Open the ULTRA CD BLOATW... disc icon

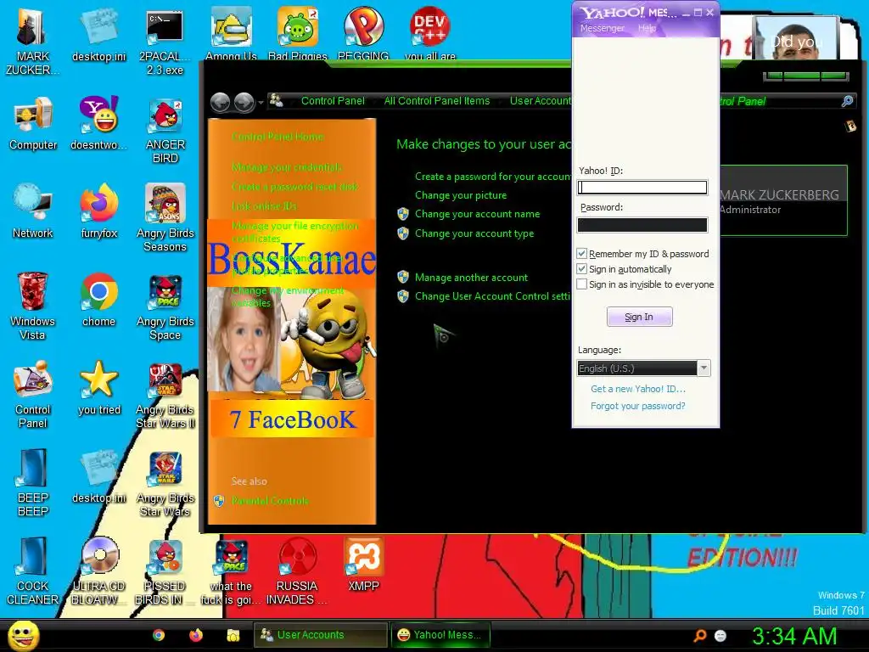(99, 571)
